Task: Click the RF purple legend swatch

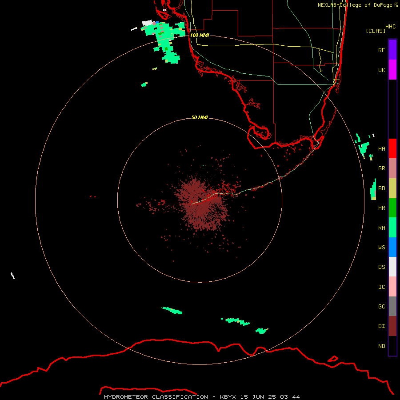Action: pyautogui.click(x=392, y=50)
